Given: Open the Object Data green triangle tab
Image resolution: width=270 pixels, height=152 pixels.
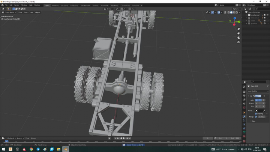Looking at the screenshot, I should pyautogui.click(x=244, y=132).
